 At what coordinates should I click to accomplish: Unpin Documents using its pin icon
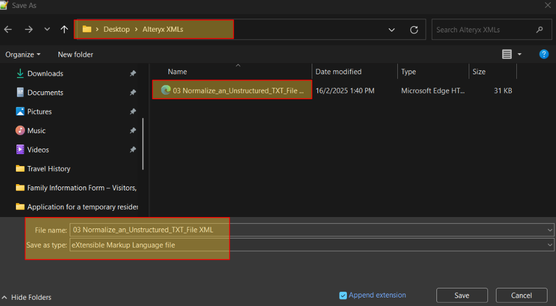pyautogui.click(x=133, y=92)
